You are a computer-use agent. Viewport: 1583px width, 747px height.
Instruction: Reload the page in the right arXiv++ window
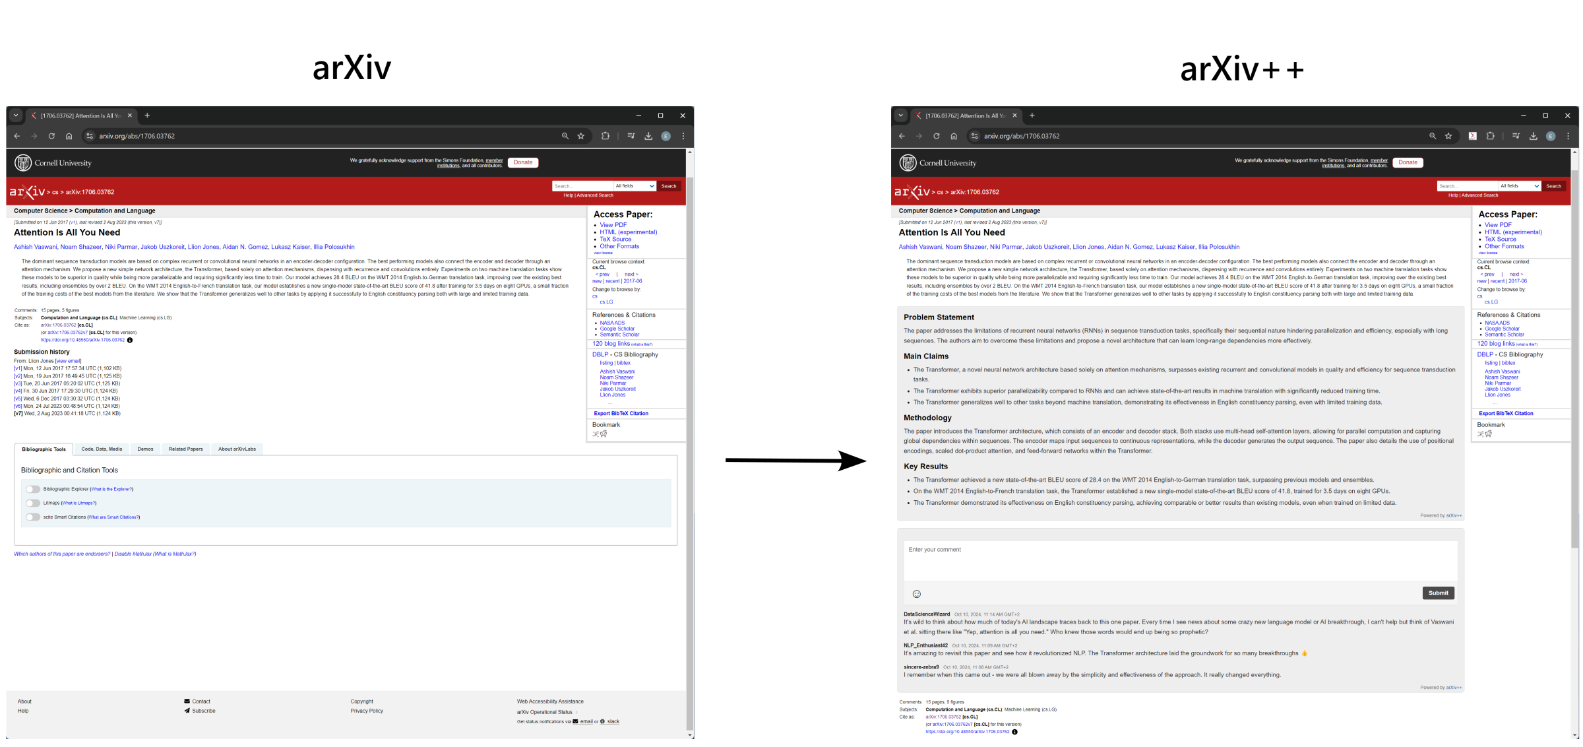point(936,136)
